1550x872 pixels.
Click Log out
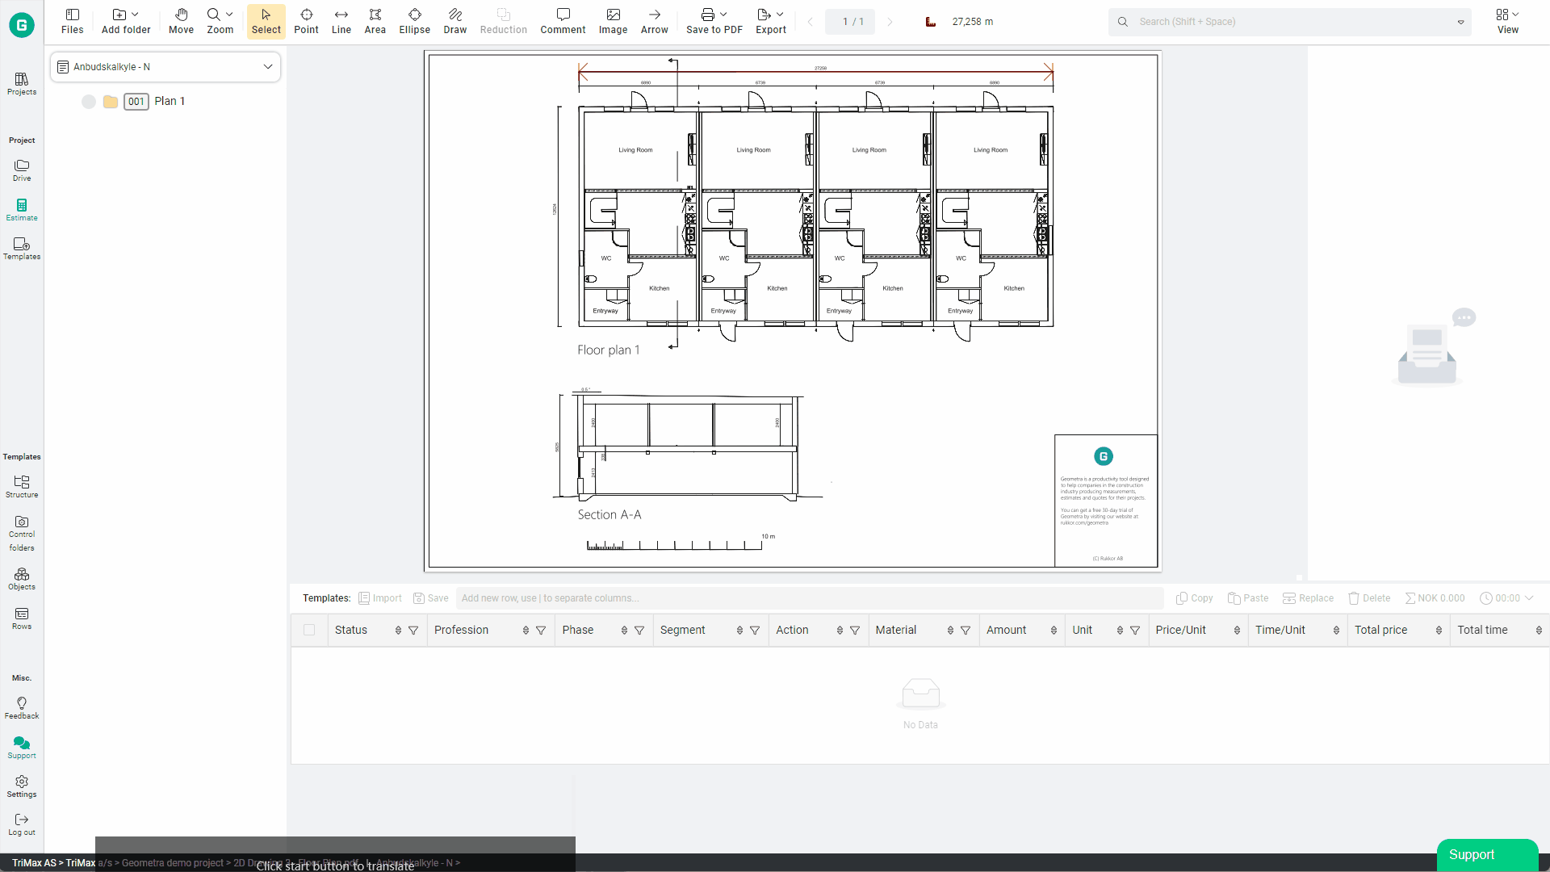click(x=22, y=824)
